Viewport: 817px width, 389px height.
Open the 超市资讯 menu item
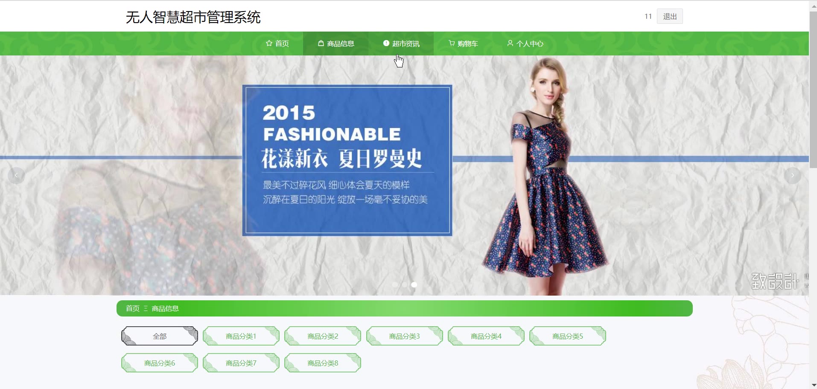point(401,44)
